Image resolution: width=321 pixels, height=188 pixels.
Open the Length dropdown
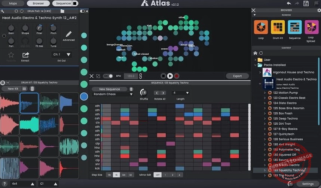(181, 93)
